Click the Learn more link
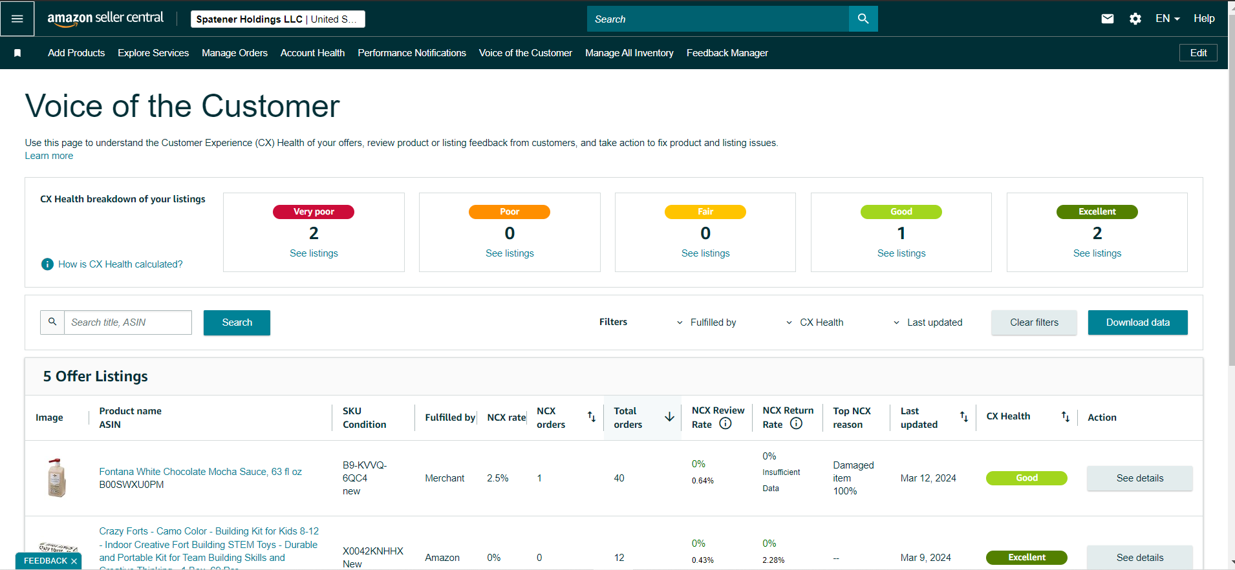The image size is (1235, 570). tap(49, 156)
